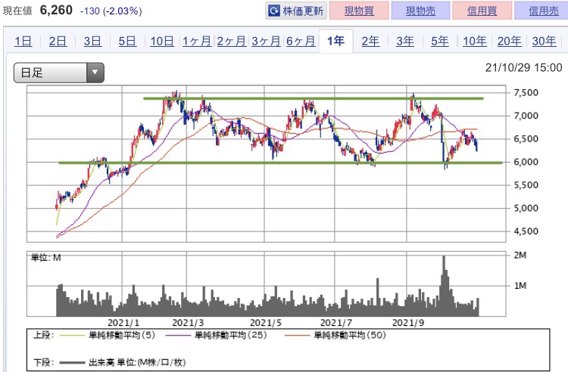Image resolution: width=568 pixels, height=372 pixels.
Task: Click the 2M volume axis label
Action: pos(520,256)
